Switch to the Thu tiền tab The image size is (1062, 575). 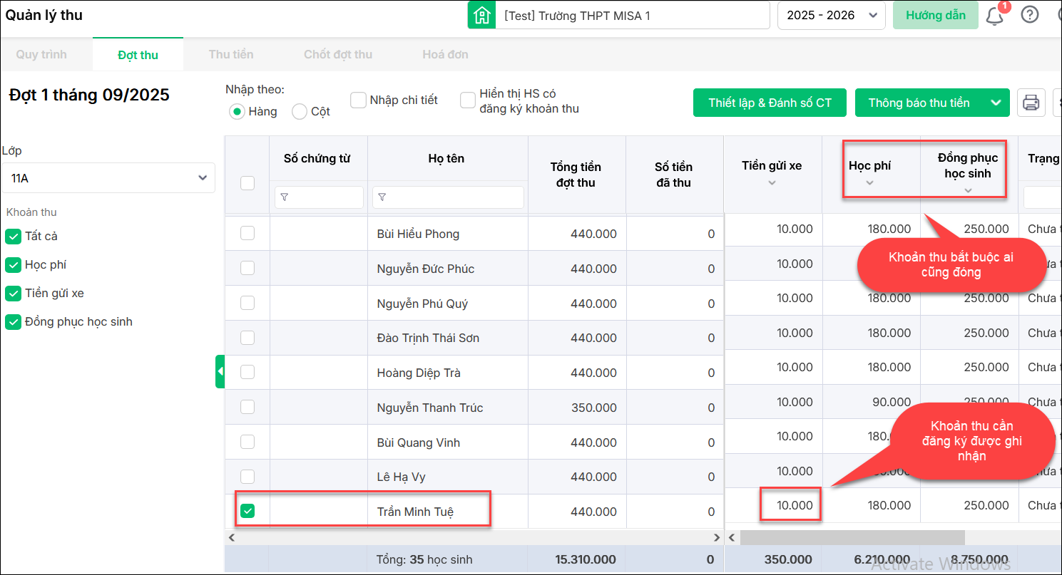tap(231, 55)
